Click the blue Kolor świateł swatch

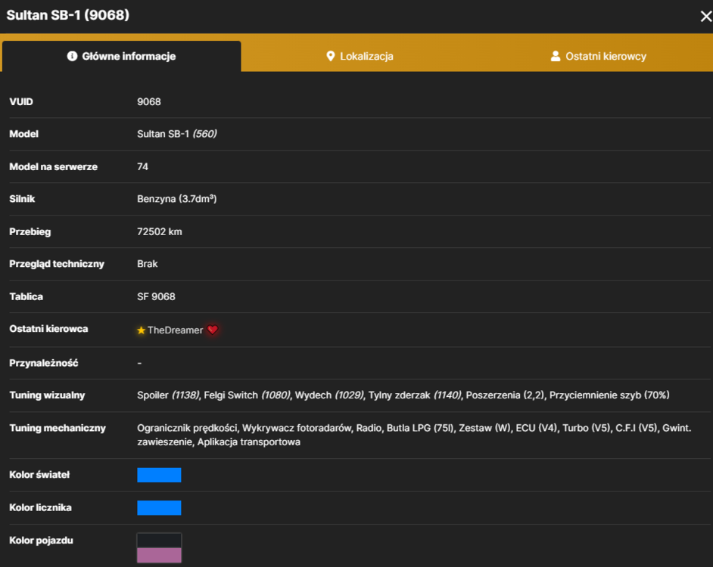pyautogui.click(x=159, y=475)
